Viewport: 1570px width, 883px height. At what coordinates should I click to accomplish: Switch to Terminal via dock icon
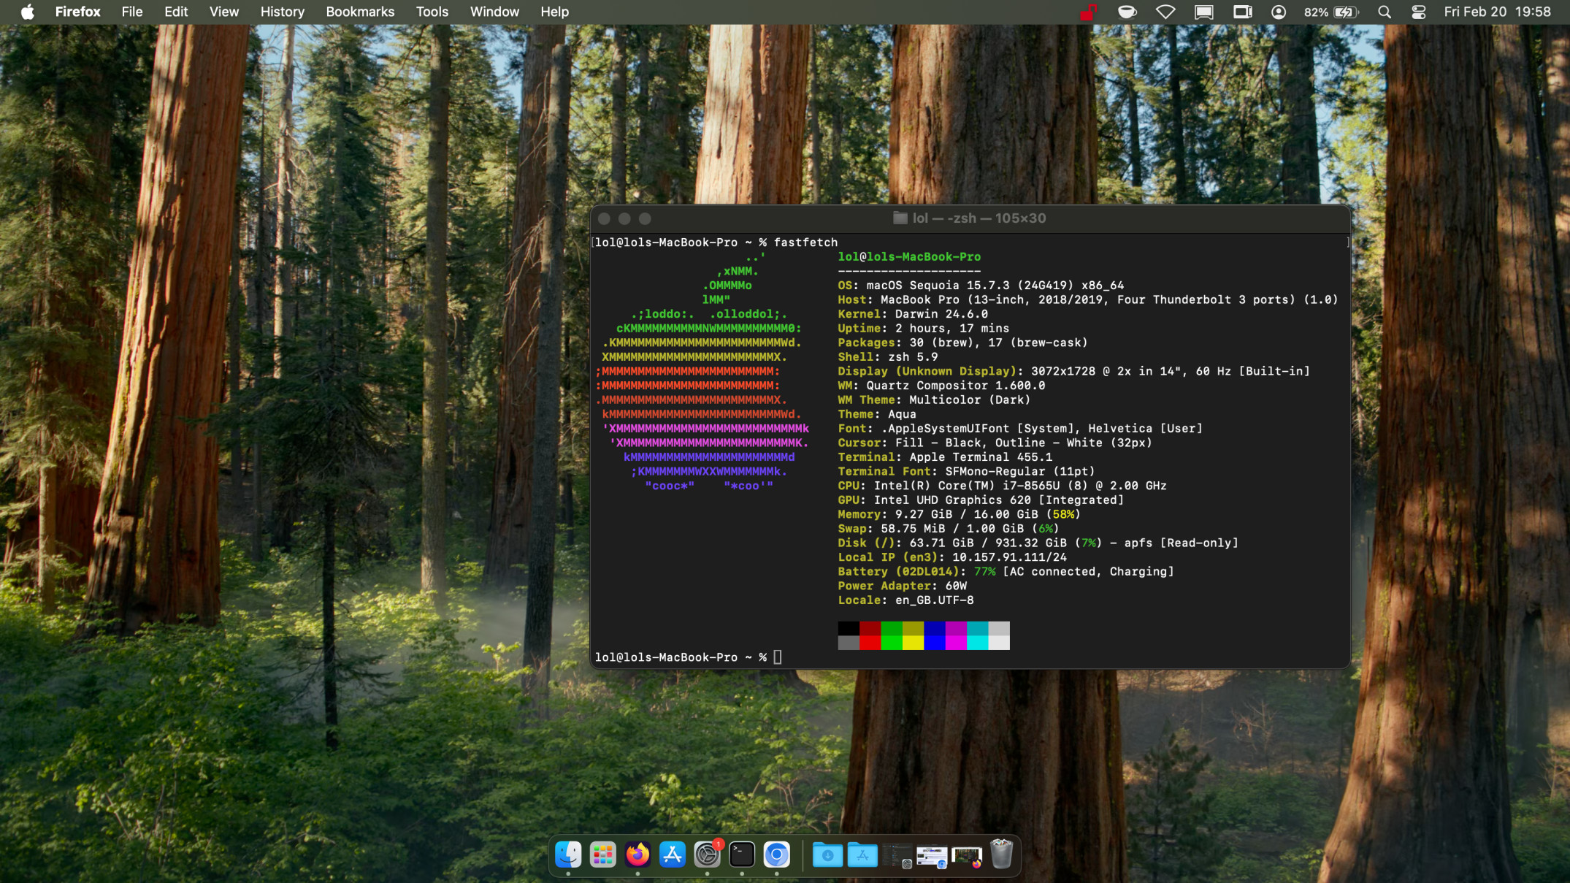742,854
